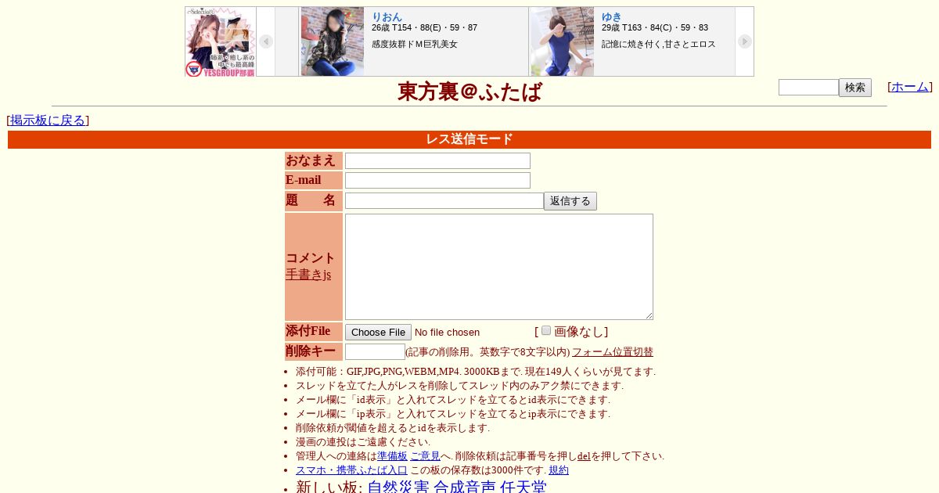Open 手書きjs drawing link
939x493 pixels.
(x=308, y=275)
